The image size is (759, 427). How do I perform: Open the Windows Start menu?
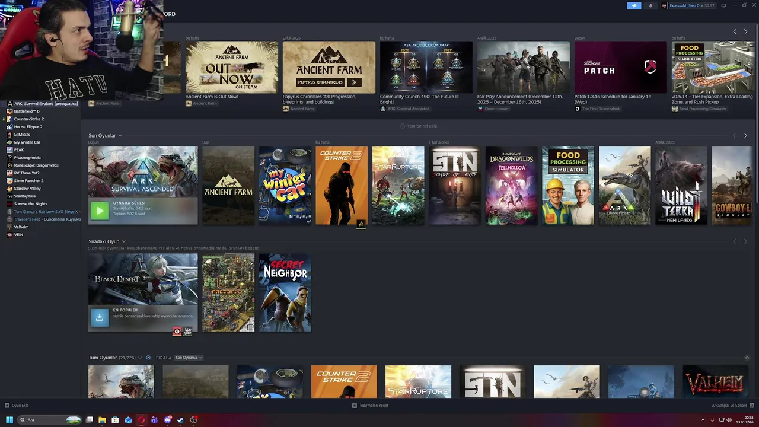(x=9, y=420)
